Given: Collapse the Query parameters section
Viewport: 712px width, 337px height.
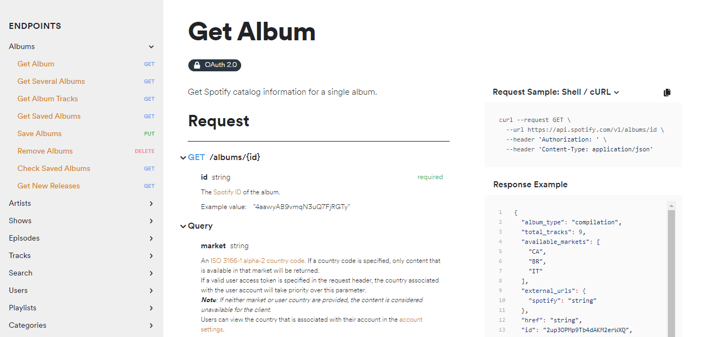Looking at the screenshot, I should 183,225.
